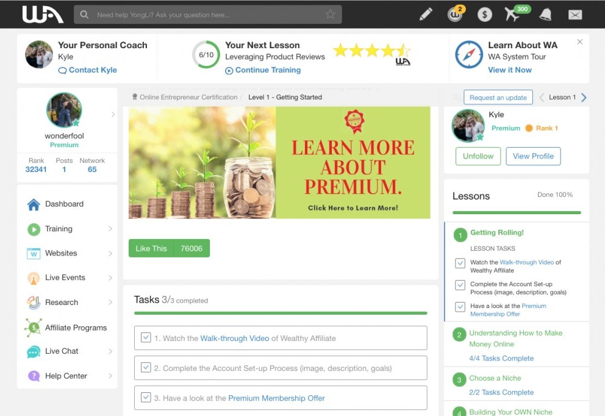605x416 pixels.
Task: Expand the Live Events menu chevron
Action: pos(110,278)
